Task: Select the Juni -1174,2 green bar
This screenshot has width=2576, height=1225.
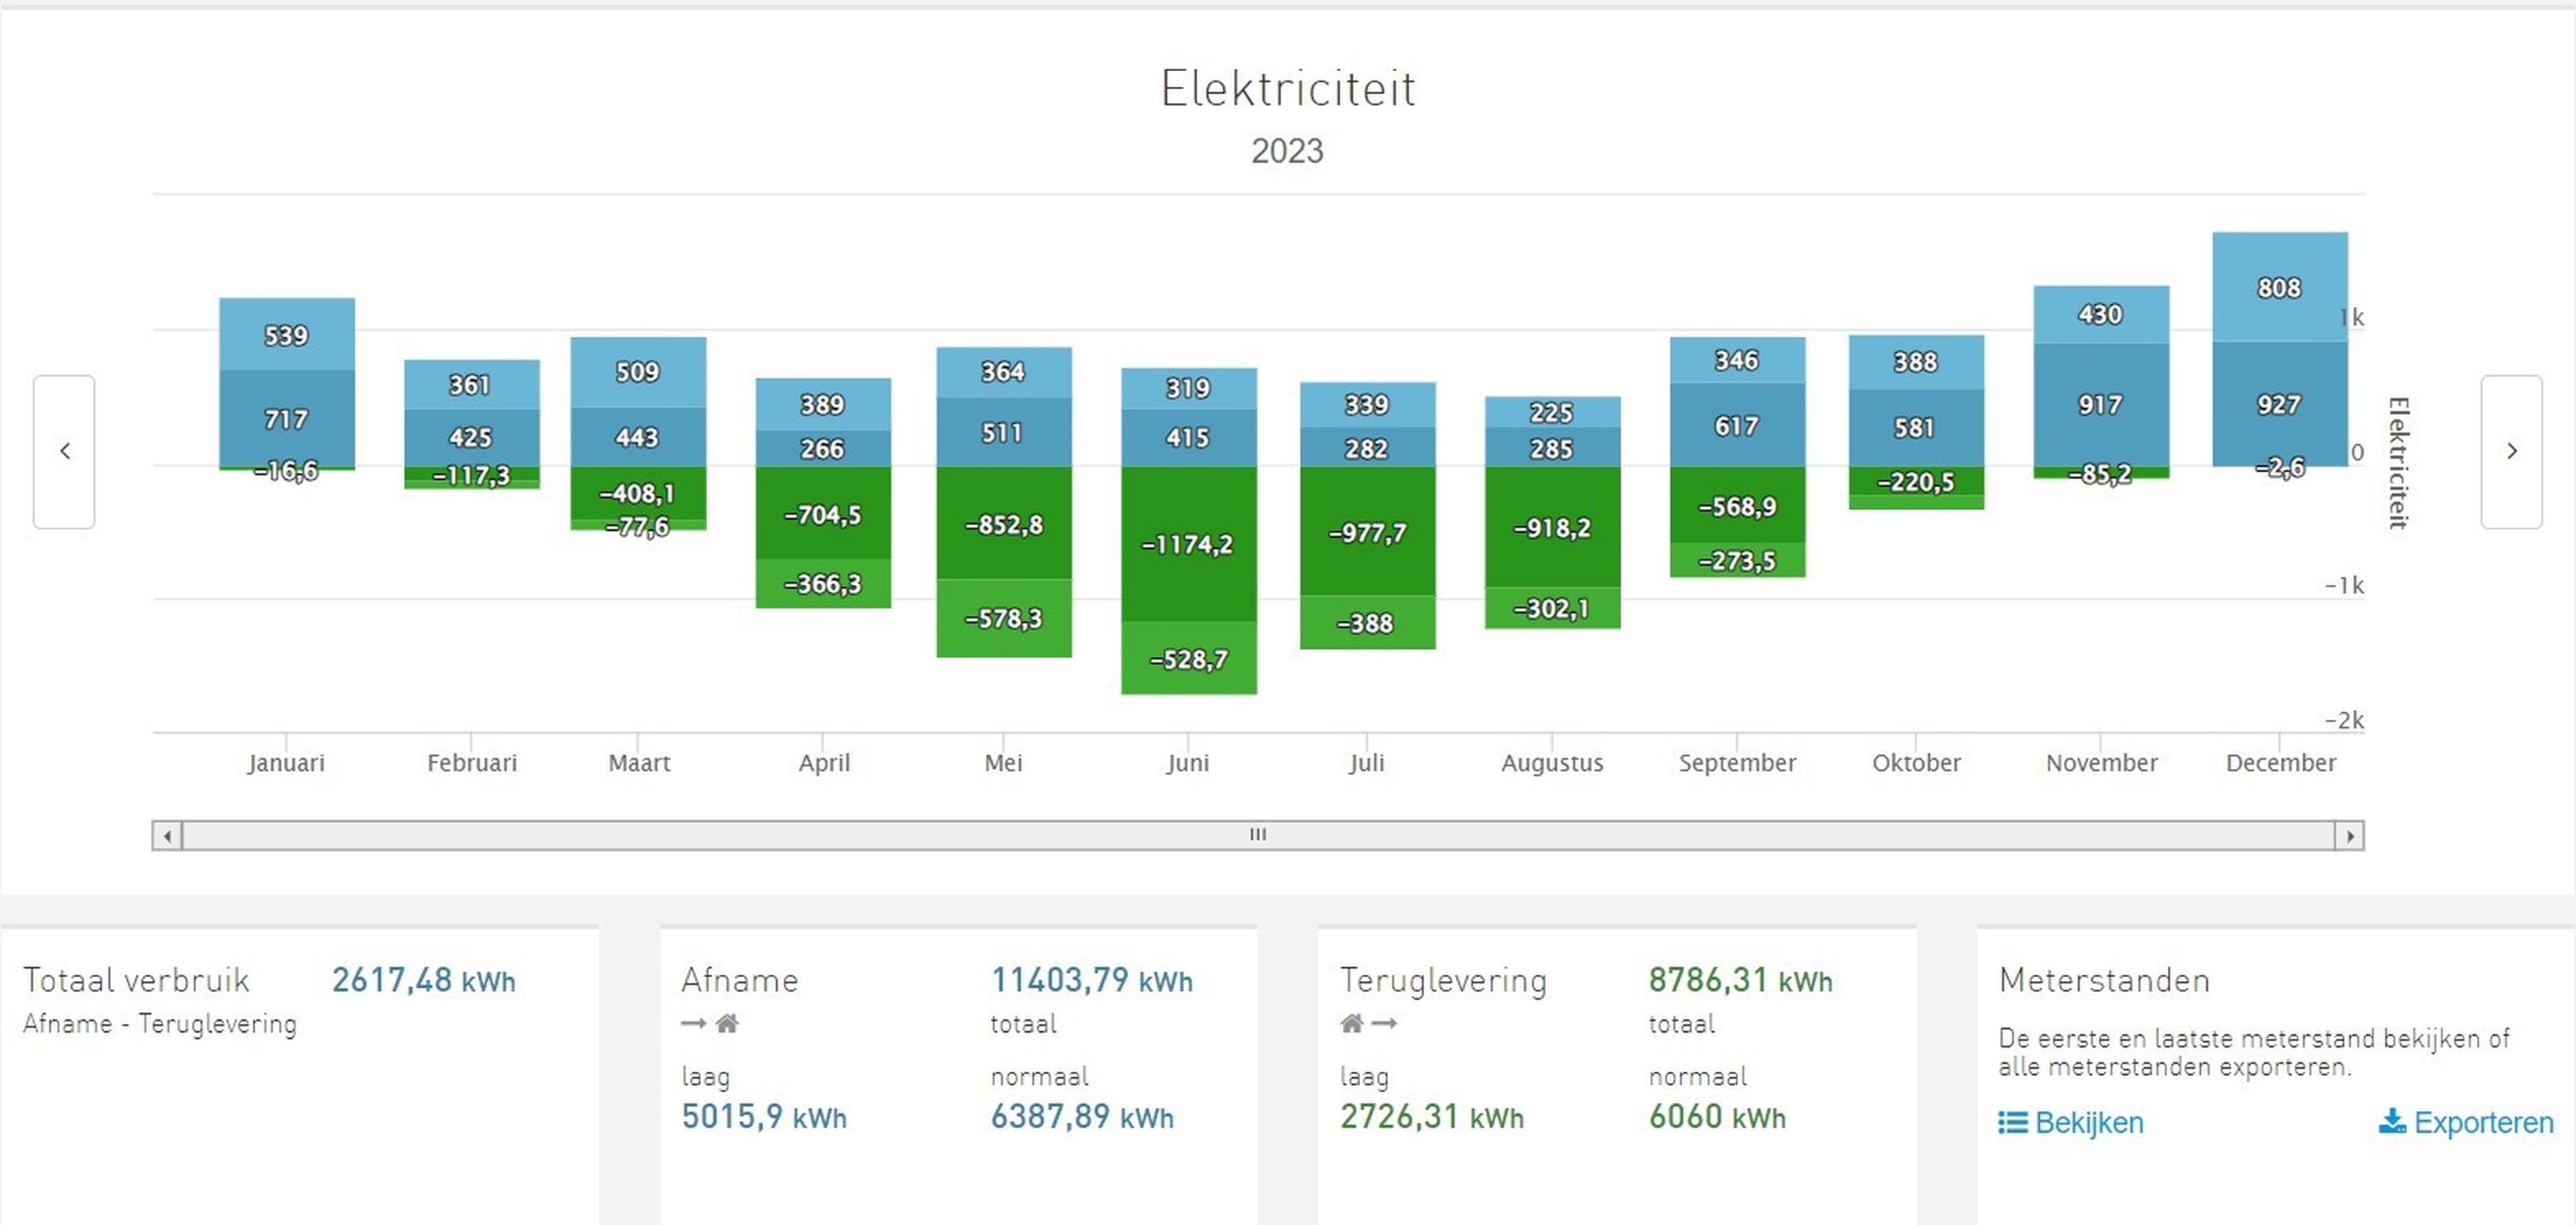Action: coord(1188,544)
